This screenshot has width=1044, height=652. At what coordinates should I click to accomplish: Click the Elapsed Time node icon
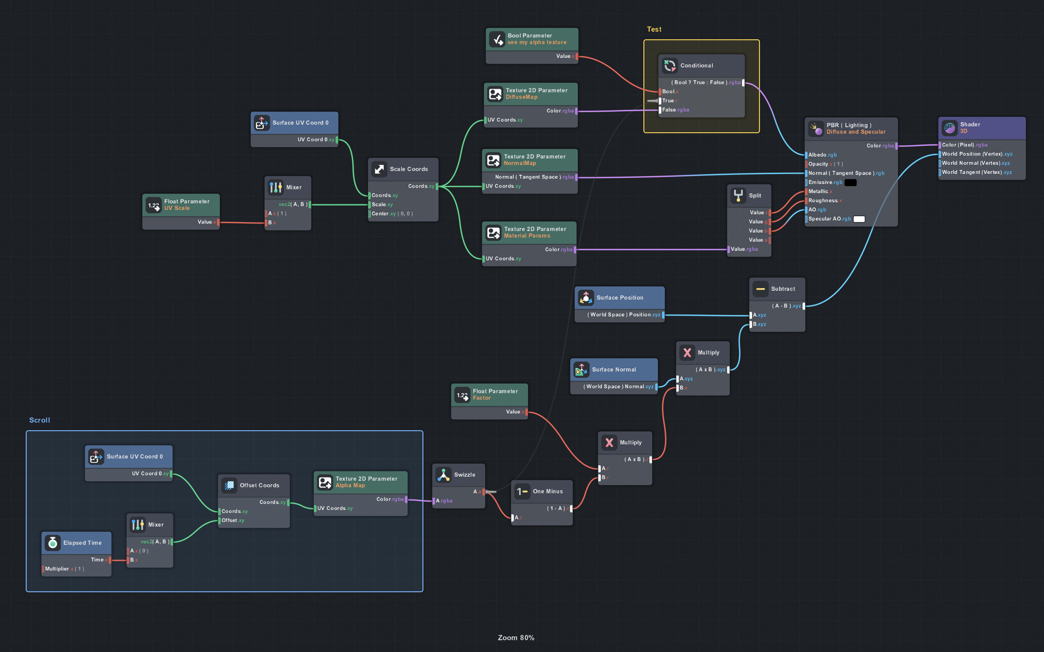click(x=53, y=543)
